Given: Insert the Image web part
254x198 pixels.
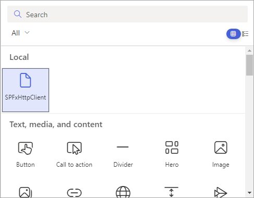Looking at the screenshot, I should coord(221,154).
